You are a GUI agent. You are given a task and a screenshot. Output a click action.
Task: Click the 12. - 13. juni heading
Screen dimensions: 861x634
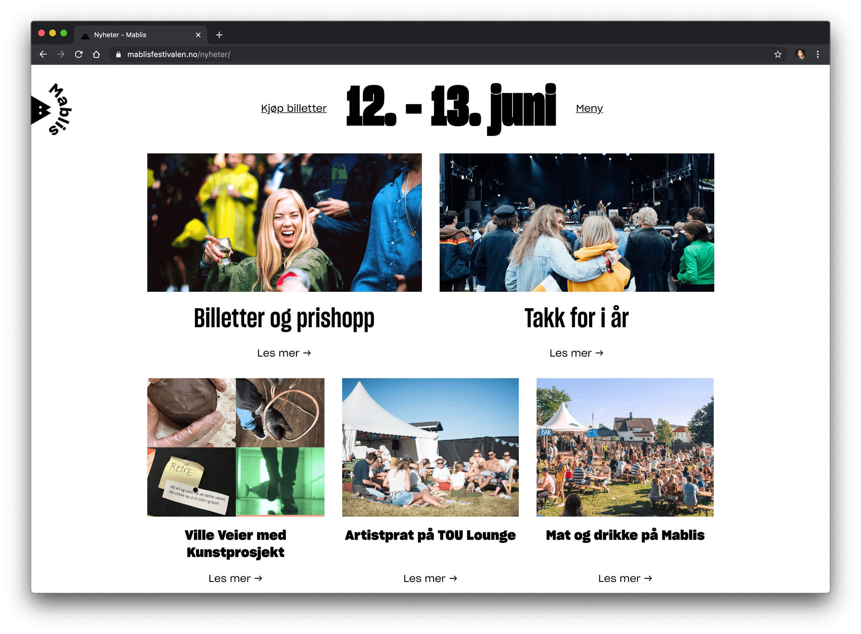click(451, 108)
